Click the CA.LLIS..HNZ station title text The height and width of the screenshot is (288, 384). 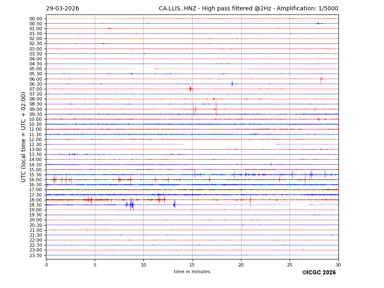(248, 9)
